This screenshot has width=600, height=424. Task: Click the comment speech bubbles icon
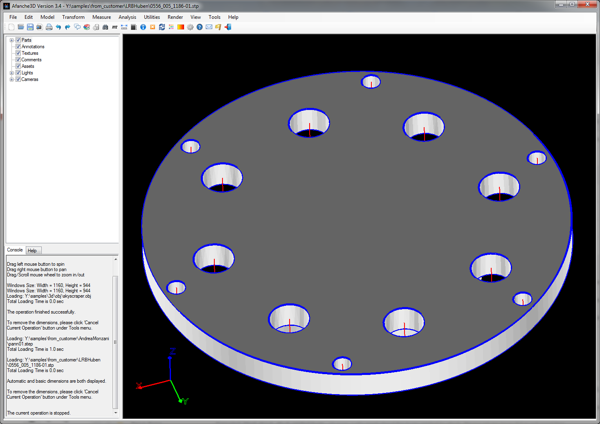[77, 27]
